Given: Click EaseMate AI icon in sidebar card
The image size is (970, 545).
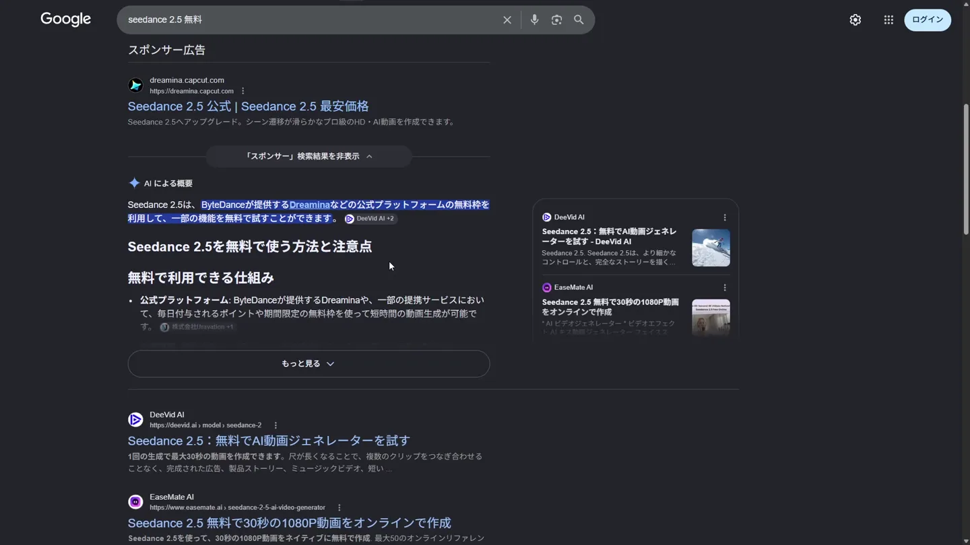Looking at the screenshot, I should coord(547,287).
